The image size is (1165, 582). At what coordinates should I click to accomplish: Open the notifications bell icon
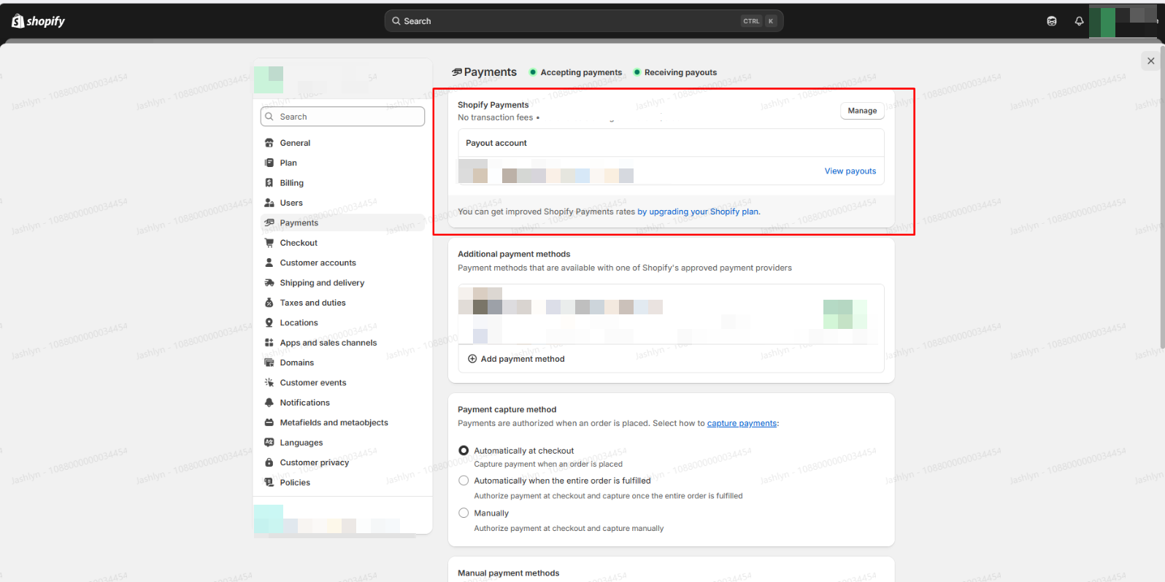(1079, 21)
